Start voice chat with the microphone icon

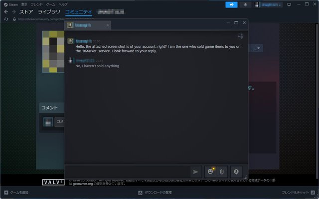(236, 172)
